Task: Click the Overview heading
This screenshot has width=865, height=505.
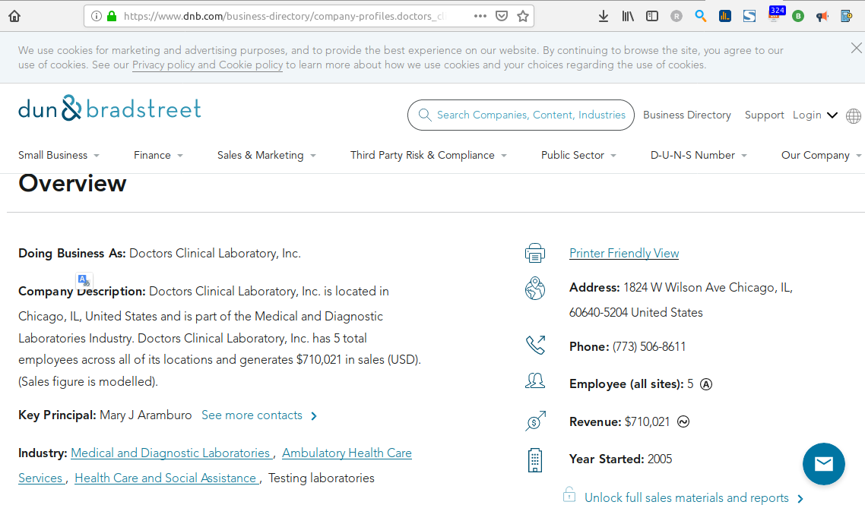Action: click(72, 183)
